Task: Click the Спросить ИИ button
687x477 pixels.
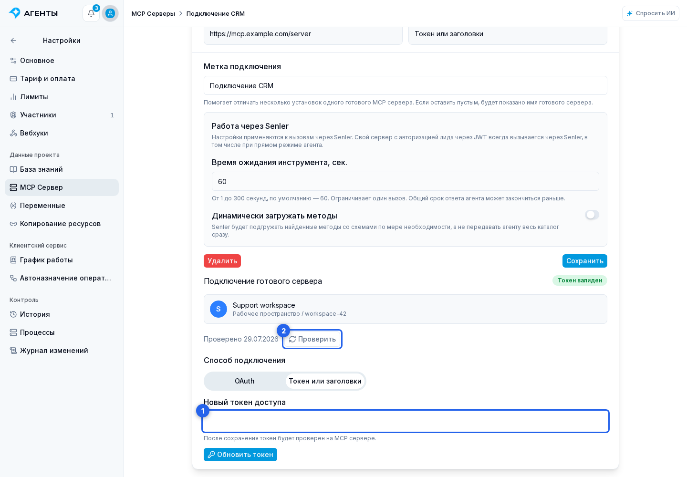Action: click(x=651, y=13)
